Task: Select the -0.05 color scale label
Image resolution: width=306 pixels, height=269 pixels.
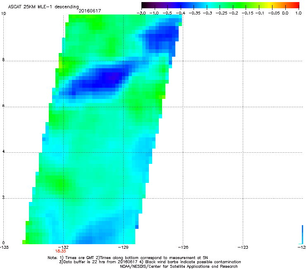Action: [x=274, y=13]
